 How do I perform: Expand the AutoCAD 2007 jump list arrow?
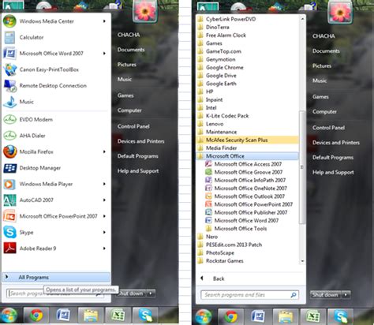[x=104, y=200]
